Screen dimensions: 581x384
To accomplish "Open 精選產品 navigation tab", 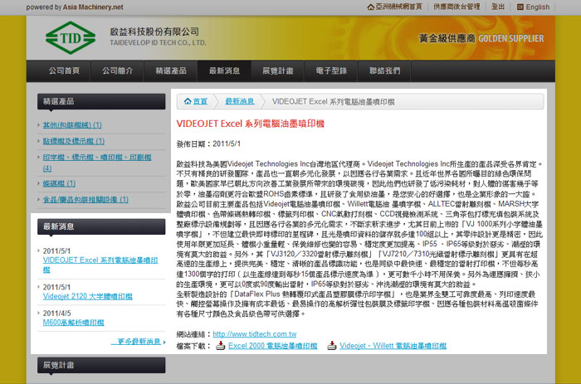I will pyautogui.click(x=171, y=70).
